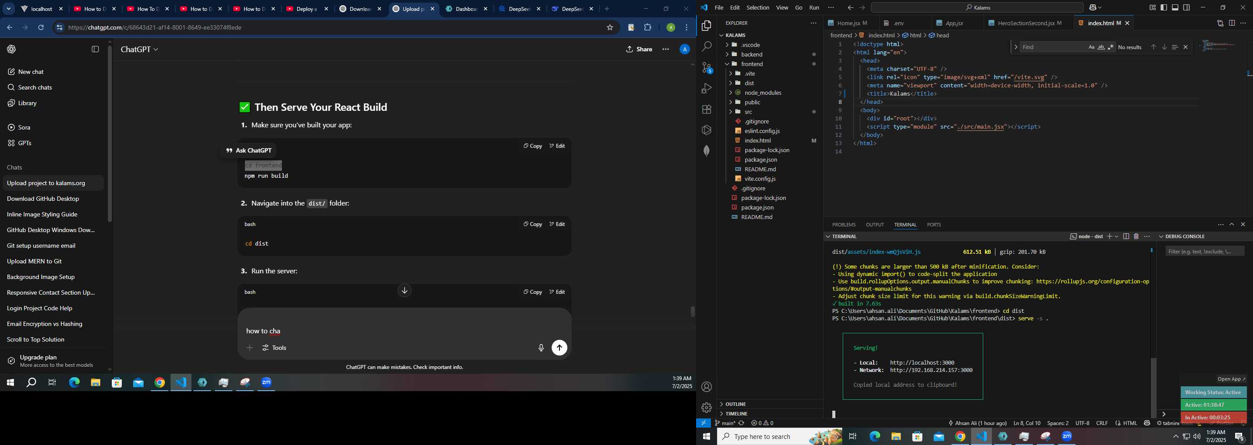Switch to the OUTPUT panel tab
This screenshot has height=445, width=1253.
pos(874,225)
